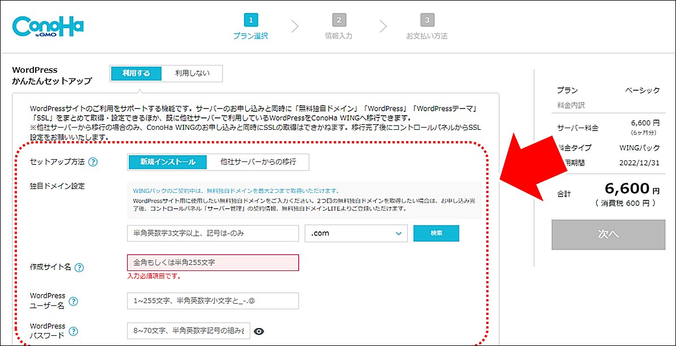The width and height of the screenshot is (676, 346).
Task: Click the 入力必須項目です。 error message
Action: click(x=154, y=276)
